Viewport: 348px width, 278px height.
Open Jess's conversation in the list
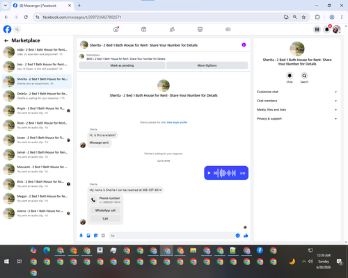pyautogui.click(x=37, y=67)
